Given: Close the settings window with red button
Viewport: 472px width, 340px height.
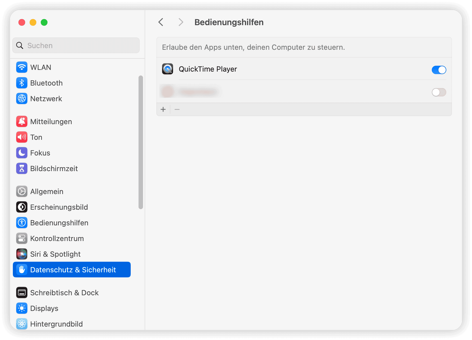Looking at the screenshot, I should pyautogui.click(x=22, y=22).
